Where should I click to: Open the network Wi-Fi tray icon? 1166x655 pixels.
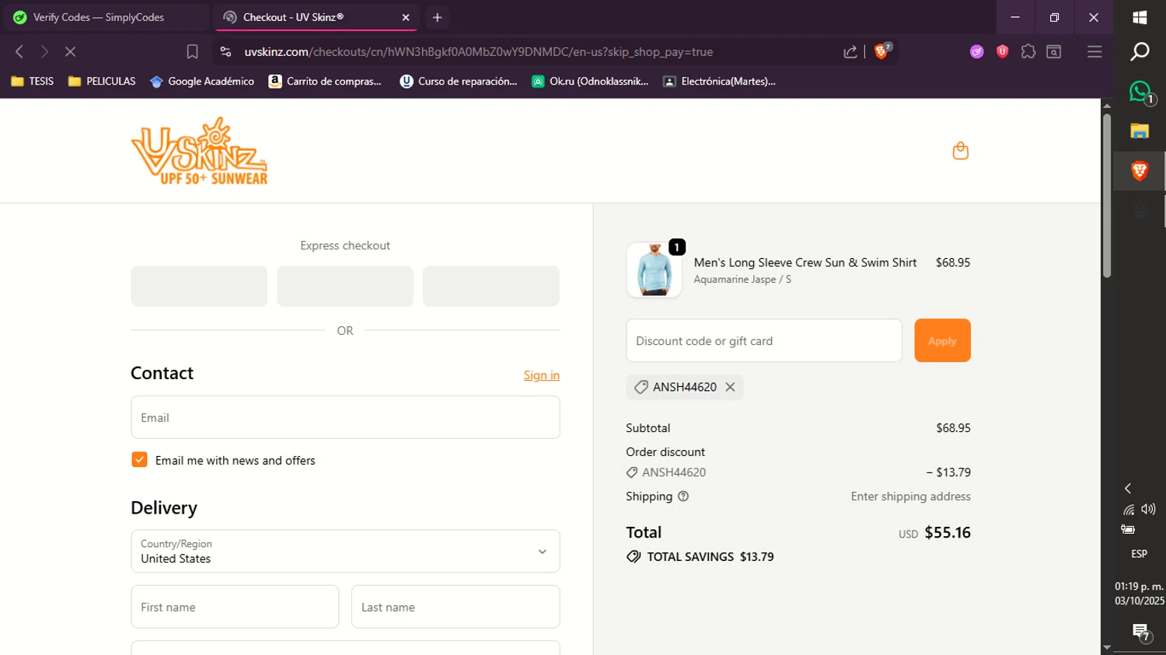coord(1129,510)
